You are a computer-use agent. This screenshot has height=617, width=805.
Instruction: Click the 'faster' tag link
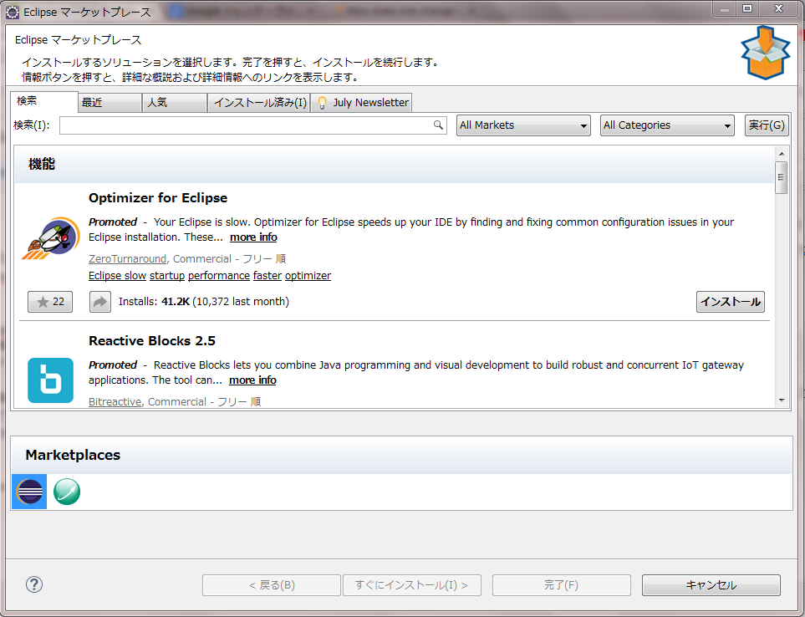click(267, 276)
